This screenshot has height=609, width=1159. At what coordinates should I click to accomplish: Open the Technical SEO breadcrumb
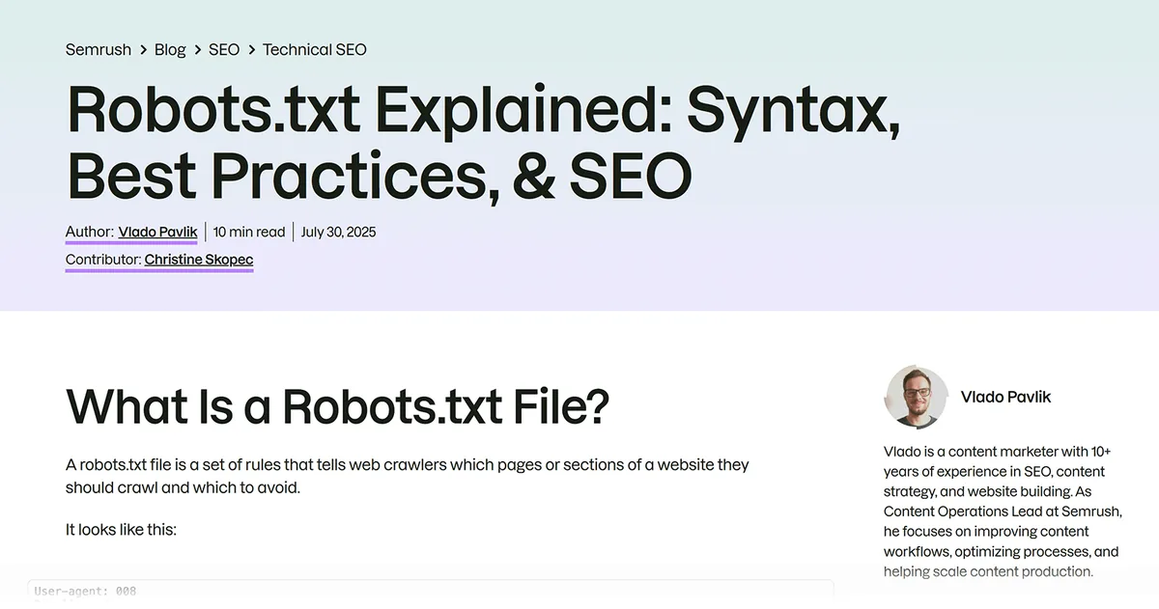coord(315,49)
